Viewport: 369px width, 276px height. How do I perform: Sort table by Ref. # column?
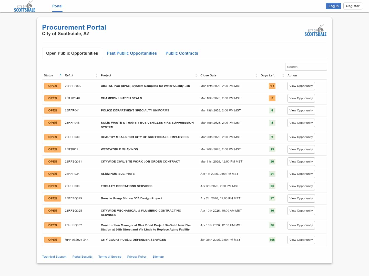pyautogui.click(x=96, y=75)
